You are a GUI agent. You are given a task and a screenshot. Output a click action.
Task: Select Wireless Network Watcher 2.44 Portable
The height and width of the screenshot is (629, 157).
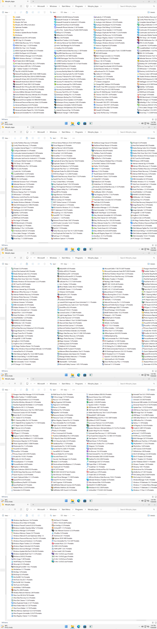26,592
